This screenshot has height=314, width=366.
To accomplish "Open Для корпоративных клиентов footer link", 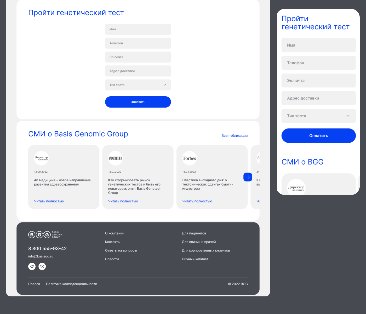I will pos(206,250).
